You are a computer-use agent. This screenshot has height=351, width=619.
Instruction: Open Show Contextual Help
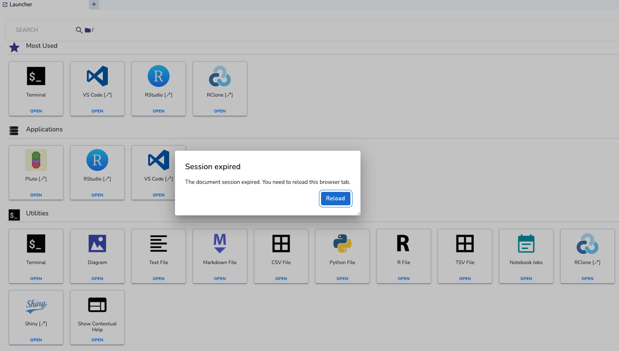(x=97, y=305)
